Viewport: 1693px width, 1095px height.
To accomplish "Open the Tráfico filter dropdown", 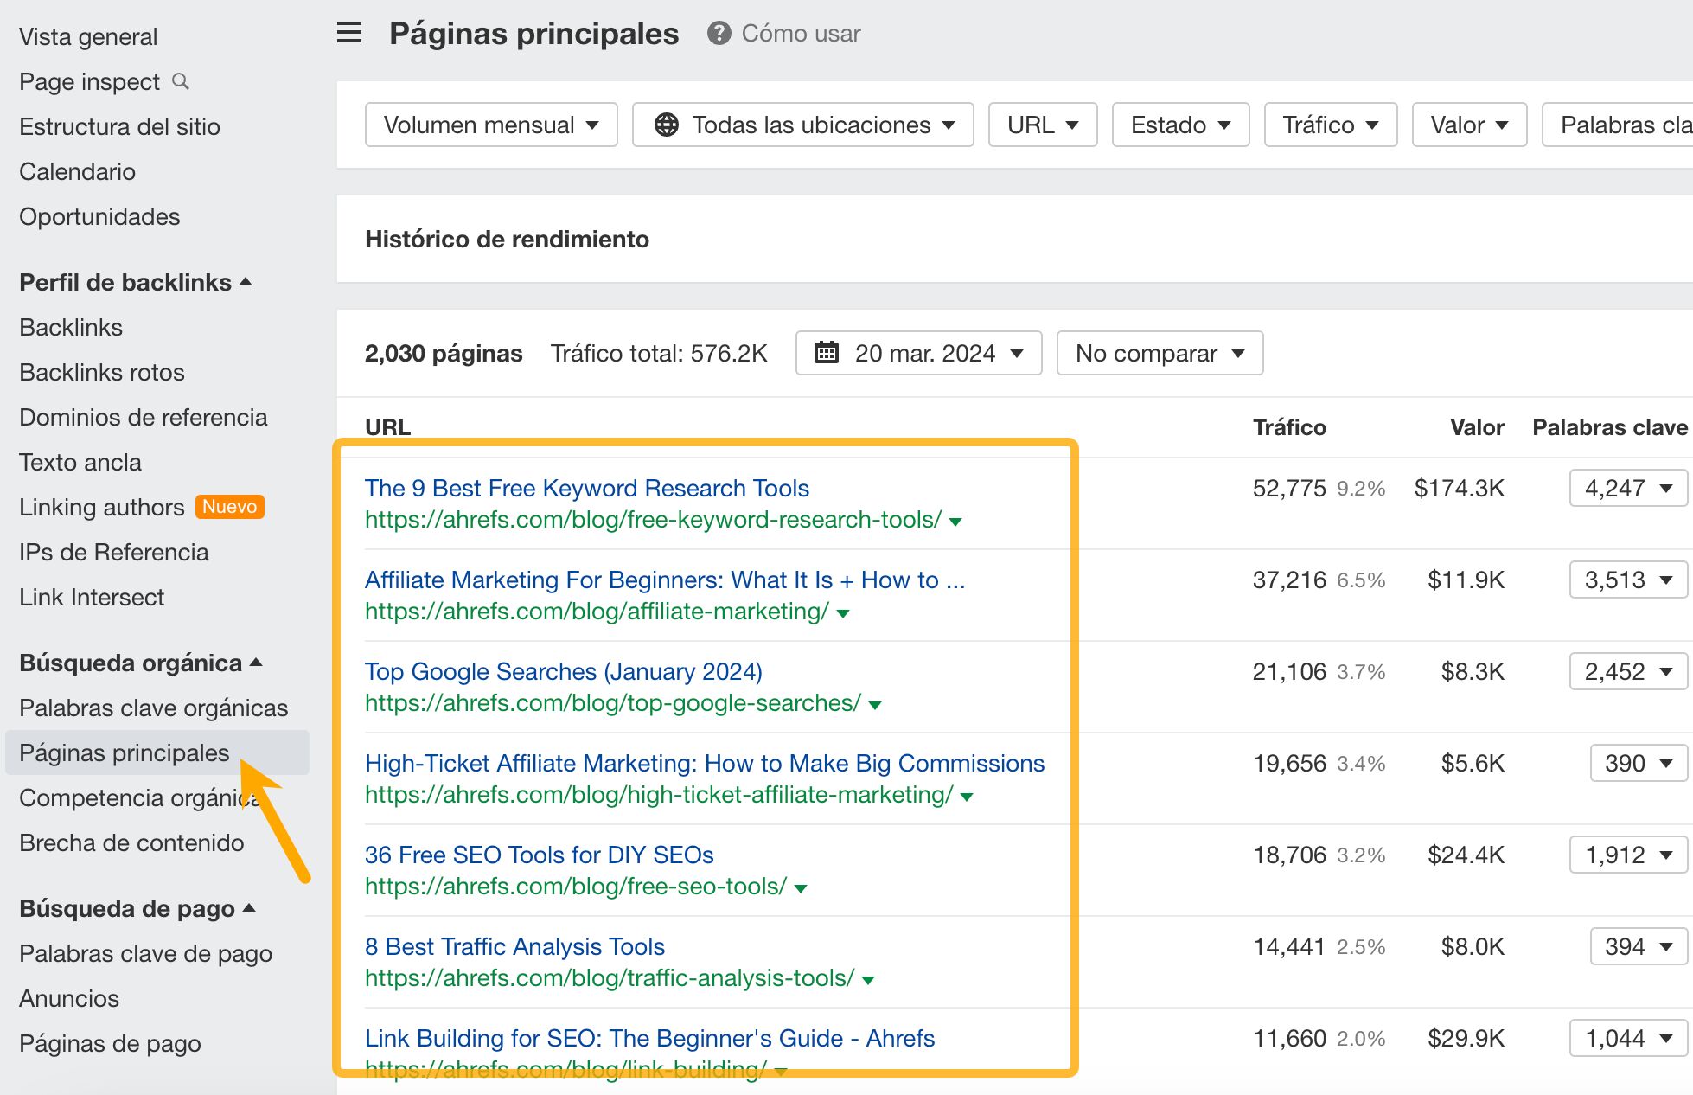I will [1330, 125].
